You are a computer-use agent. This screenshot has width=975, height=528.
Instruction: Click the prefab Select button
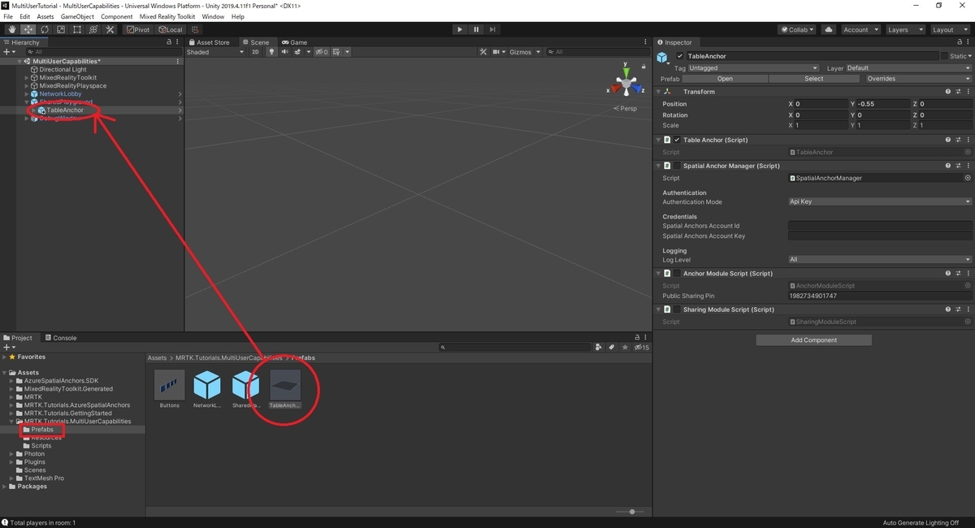[814, 79]
